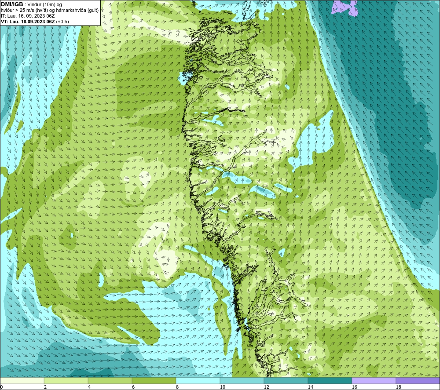Click the 4–6 m/s green legend swatch
The height and width of the screenshot is (390, 440).
(110, 381)
